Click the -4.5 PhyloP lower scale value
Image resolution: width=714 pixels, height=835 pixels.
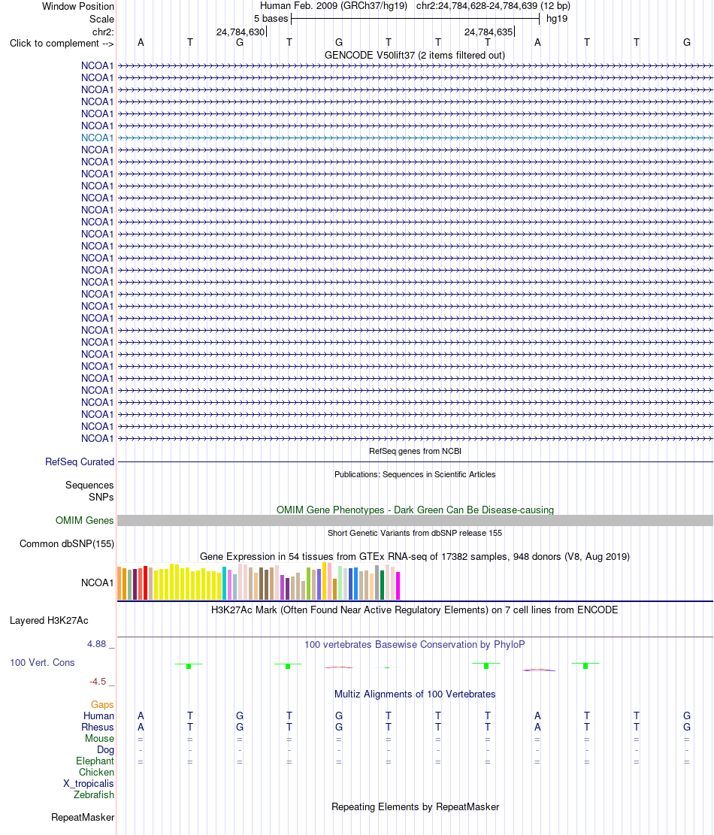coord(98,681)
